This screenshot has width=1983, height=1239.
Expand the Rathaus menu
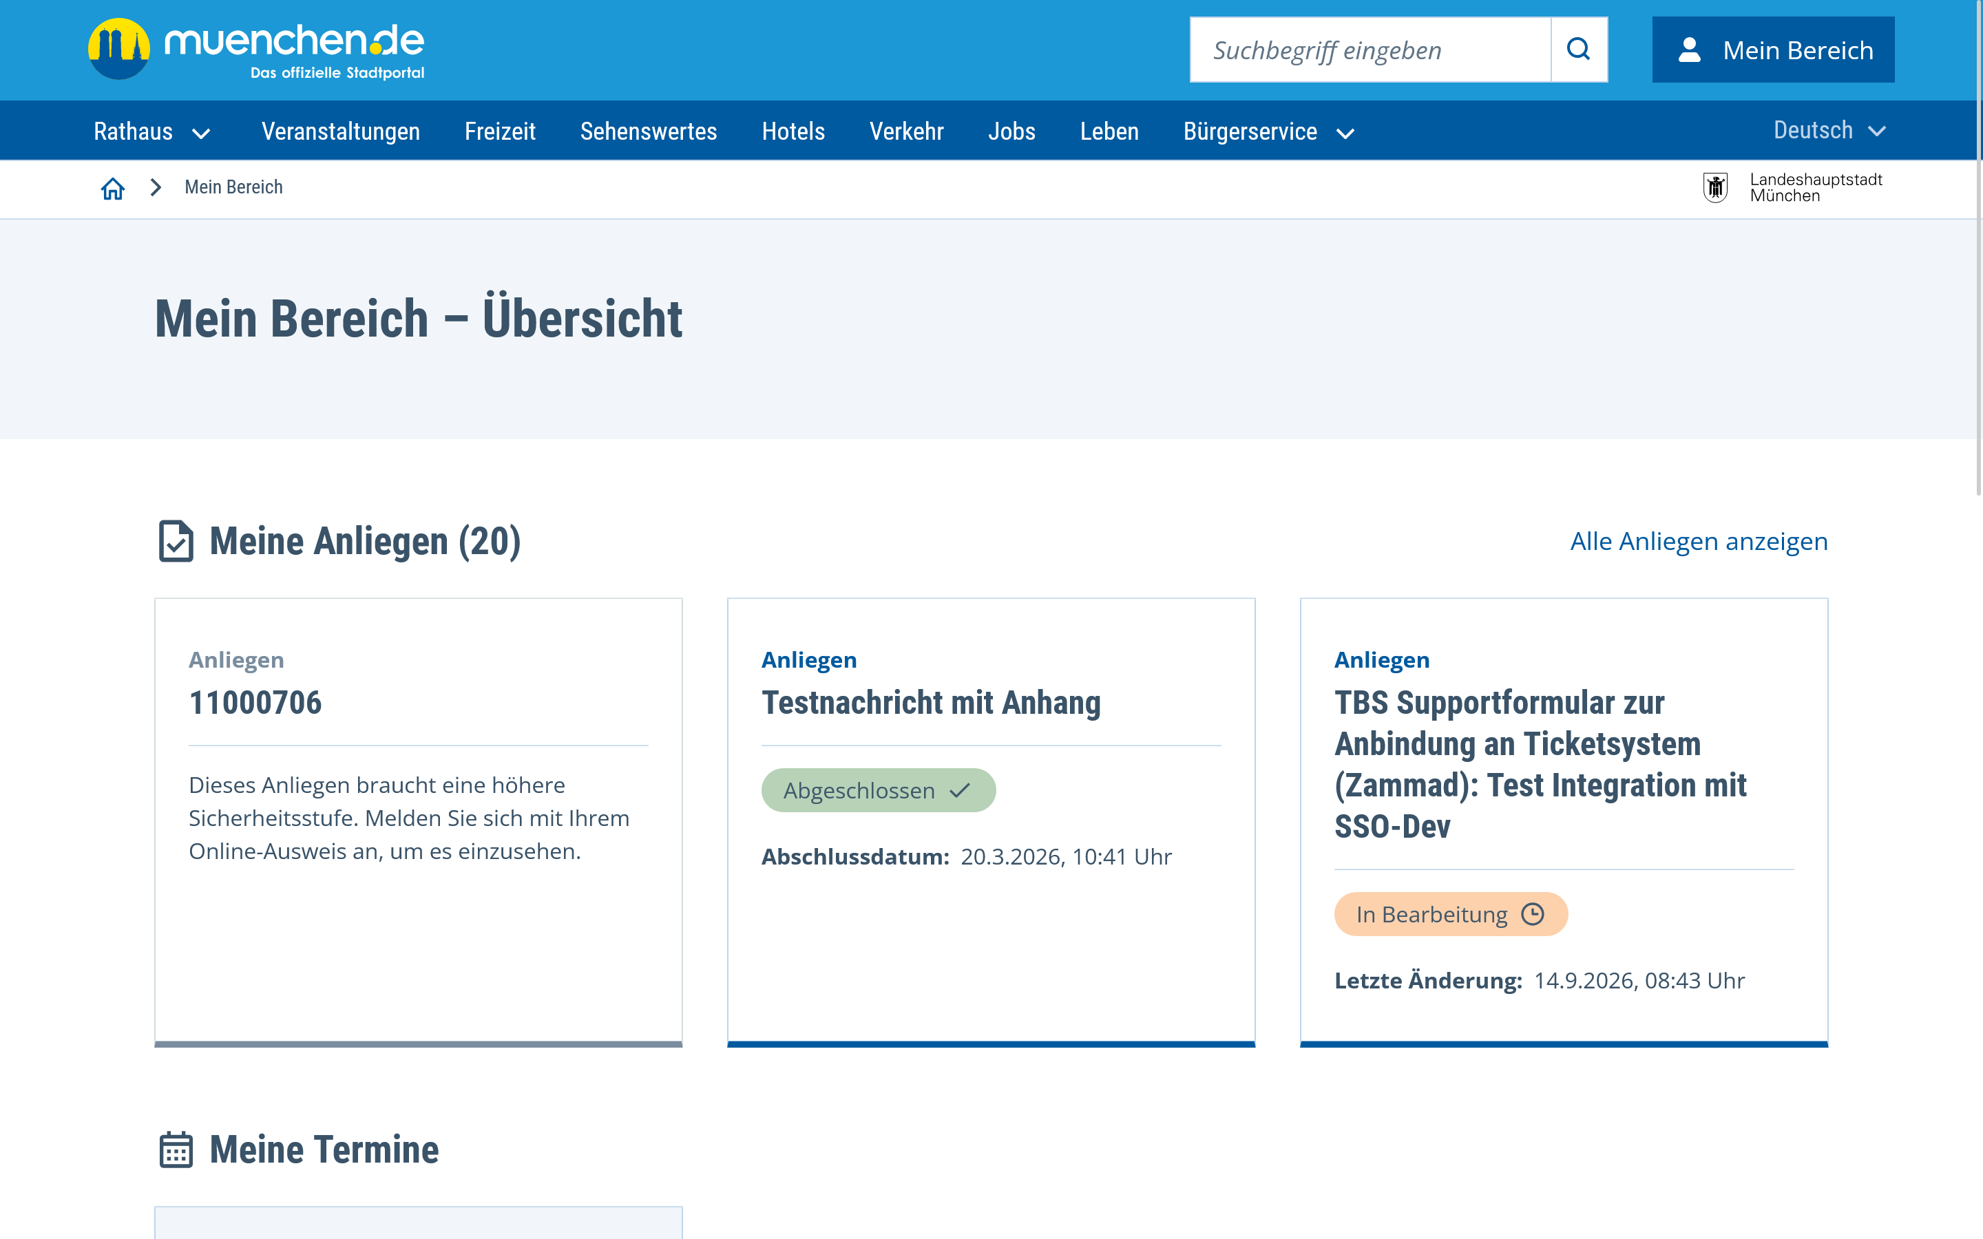click(152, 131)
